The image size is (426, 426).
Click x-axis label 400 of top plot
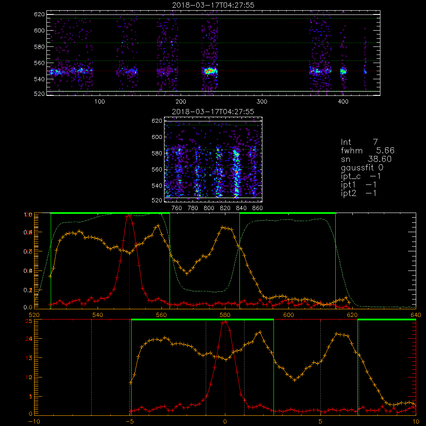tap(343, 102)
